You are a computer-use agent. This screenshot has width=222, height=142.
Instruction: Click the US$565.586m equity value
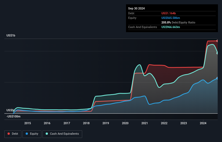pyautogui.click(x=171, y=18)
